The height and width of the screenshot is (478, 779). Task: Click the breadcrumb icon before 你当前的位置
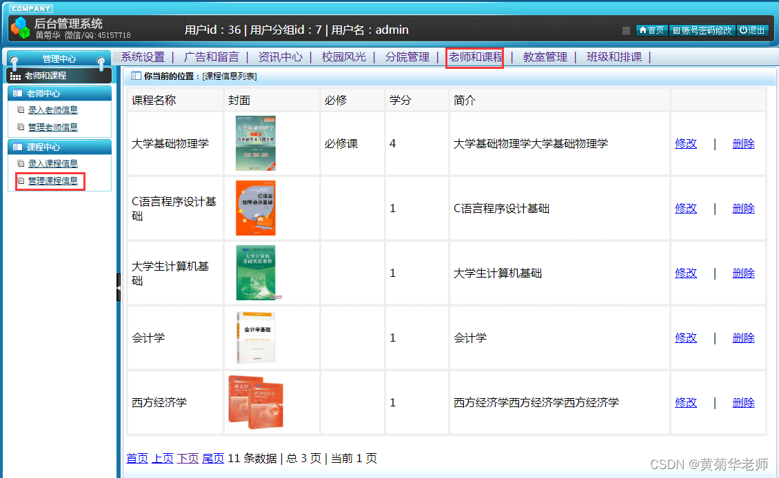click(x=136, y=76)
